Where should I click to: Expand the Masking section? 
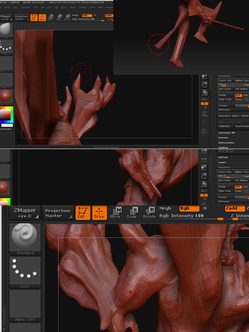pyautogui.click(x=223, y=147)
